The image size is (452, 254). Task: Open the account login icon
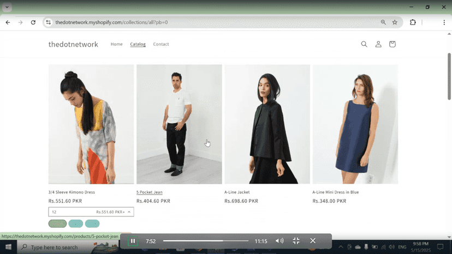378,44
